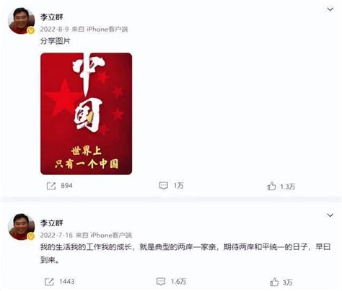The height and width of the screenshot is (291, 342).
Task: Click the repost icon on the 2022-7-16 post
Action: [49, 282]
